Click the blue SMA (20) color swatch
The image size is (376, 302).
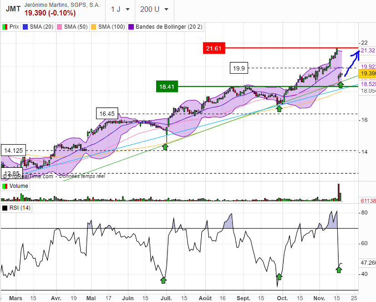tap(25, 27)
